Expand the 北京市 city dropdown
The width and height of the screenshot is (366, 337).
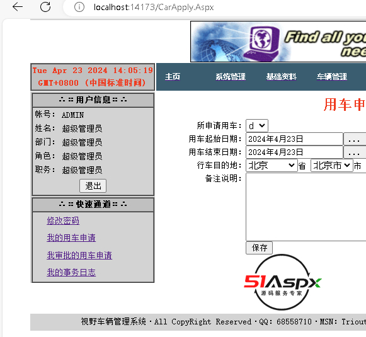click(x=332, y=166)
